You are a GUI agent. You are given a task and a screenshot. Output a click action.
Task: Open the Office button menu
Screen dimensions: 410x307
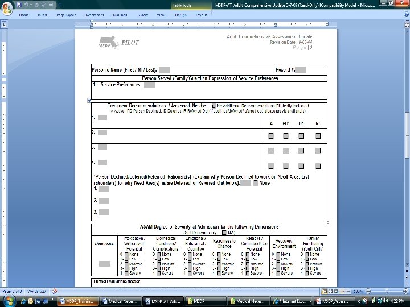(6, 8)
